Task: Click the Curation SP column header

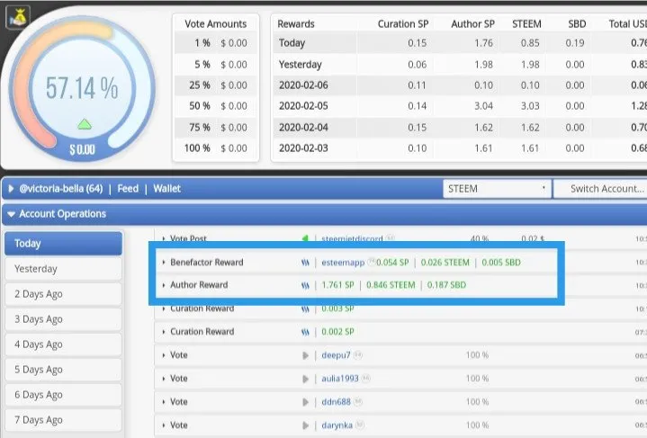Action: (403, 24)
